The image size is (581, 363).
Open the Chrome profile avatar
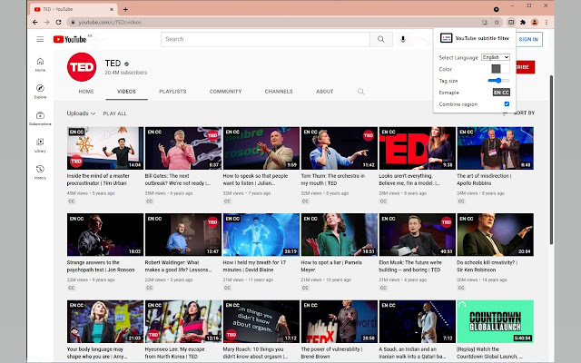pos(535,22)
